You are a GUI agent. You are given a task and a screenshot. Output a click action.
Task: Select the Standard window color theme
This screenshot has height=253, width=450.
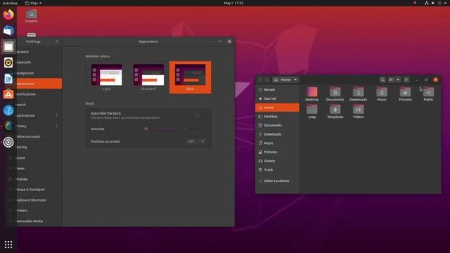[x=148, y=77]
